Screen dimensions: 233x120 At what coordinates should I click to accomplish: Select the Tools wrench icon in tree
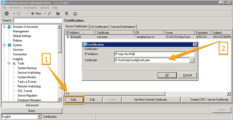click(14, 63)
